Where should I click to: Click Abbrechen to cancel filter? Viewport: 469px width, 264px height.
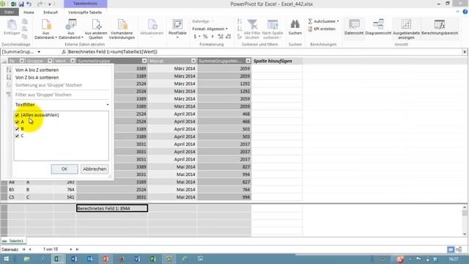pos(95,169)
